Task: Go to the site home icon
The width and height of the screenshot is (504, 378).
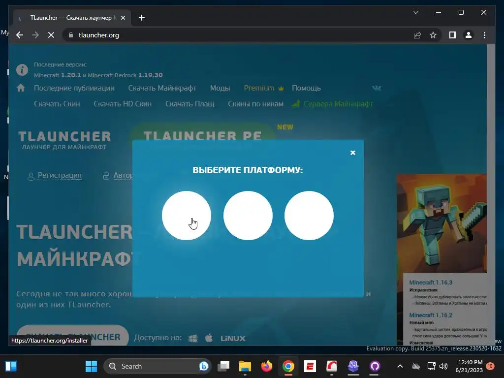Action: 21,88
